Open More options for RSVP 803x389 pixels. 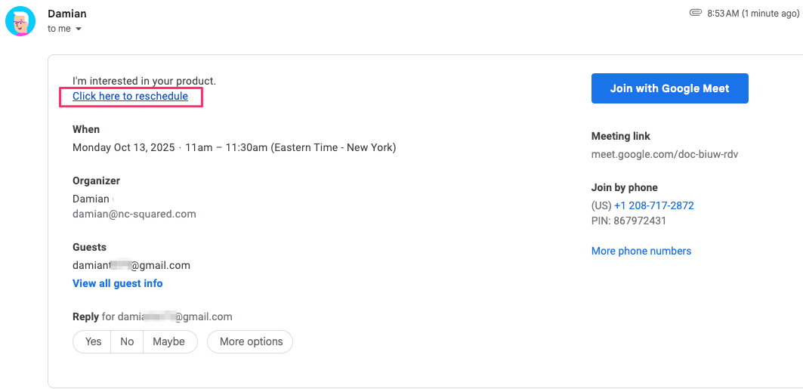251,341
